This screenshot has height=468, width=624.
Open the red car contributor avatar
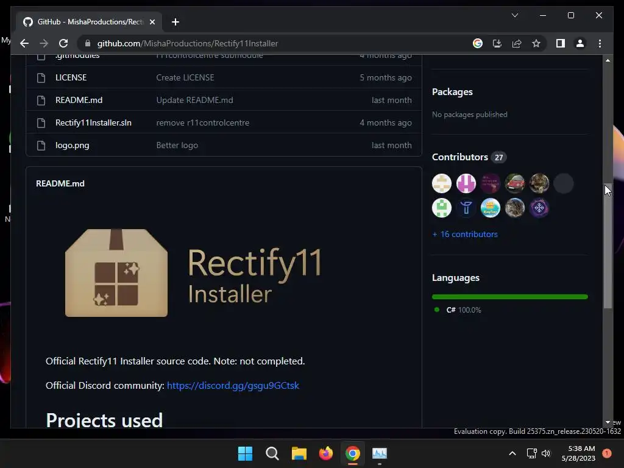tap(514, 184)
